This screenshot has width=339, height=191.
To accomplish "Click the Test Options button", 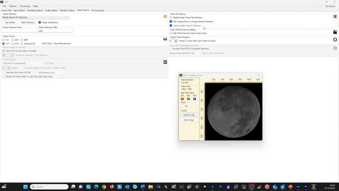I will click(x=330, y=6).
